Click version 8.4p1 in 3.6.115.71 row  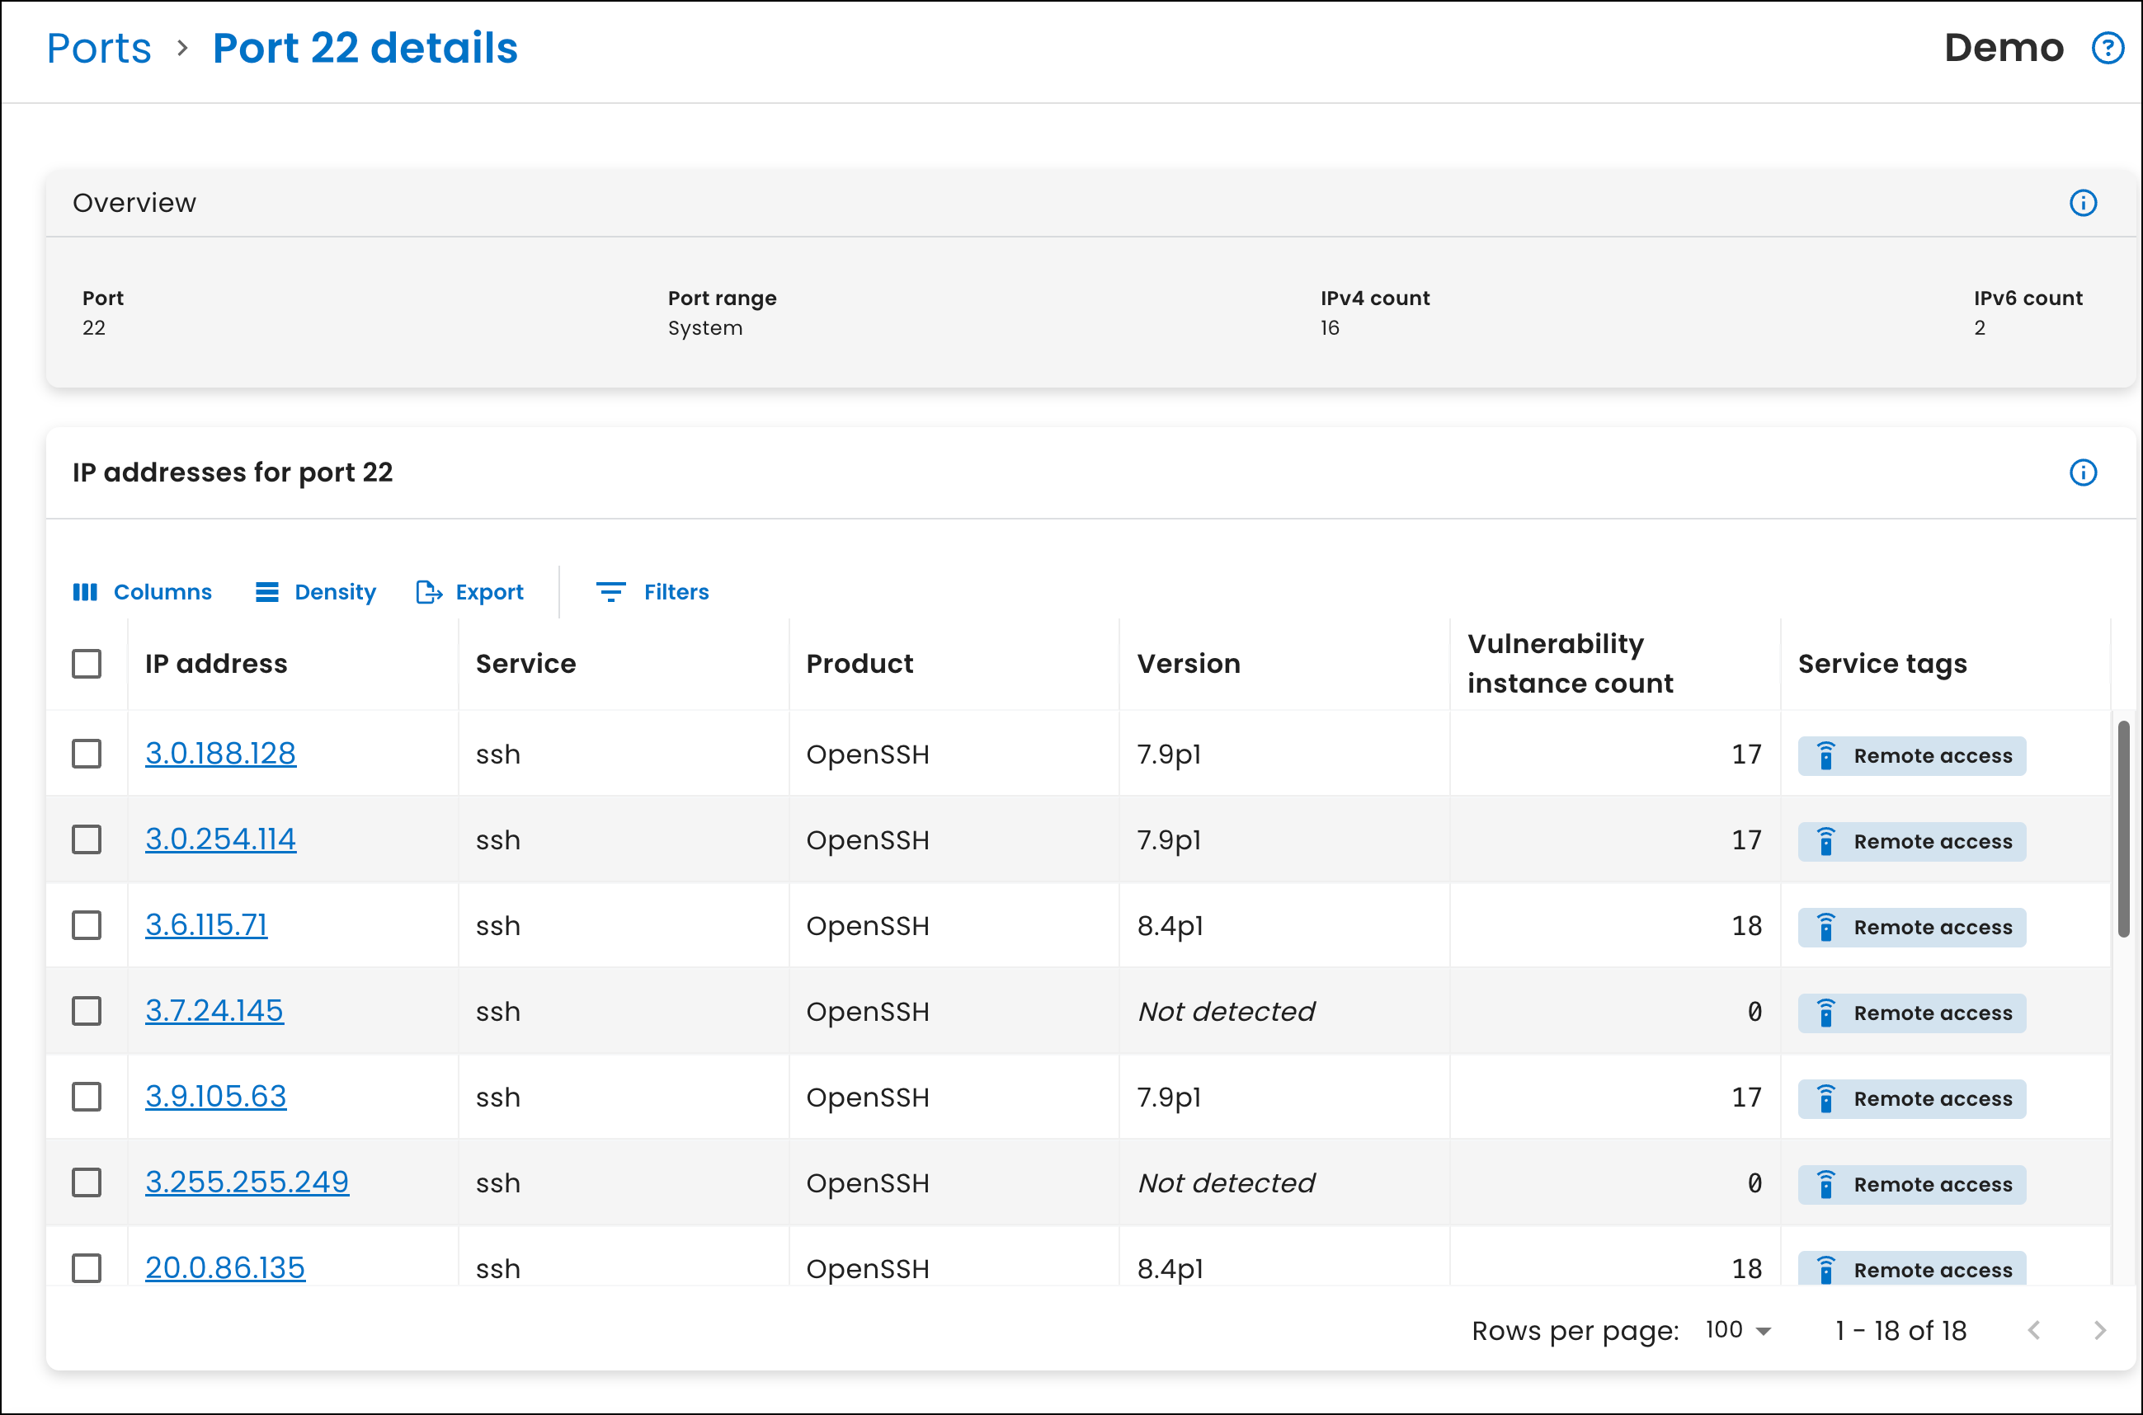click(1170, 926)
